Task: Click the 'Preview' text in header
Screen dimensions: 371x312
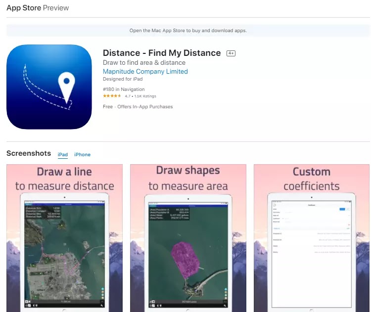Action: click(x=56, y=8)
